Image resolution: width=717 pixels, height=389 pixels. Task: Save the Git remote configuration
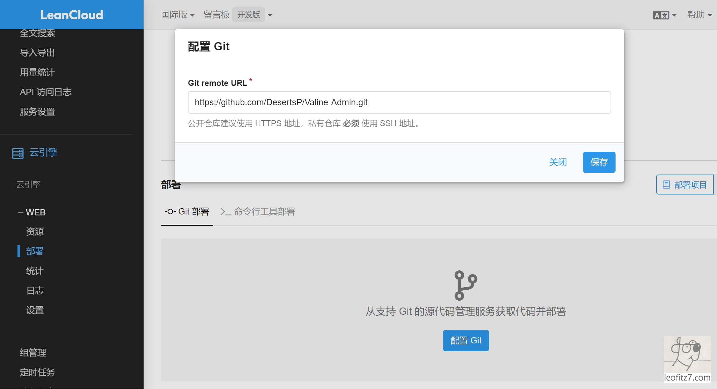point(599,162)
